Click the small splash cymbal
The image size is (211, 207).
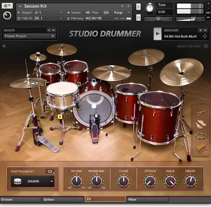pyautogui.click(x=38, y=57)
